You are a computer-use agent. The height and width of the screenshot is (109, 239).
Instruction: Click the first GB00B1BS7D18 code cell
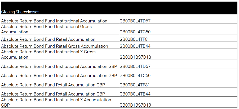click(178, 54)
